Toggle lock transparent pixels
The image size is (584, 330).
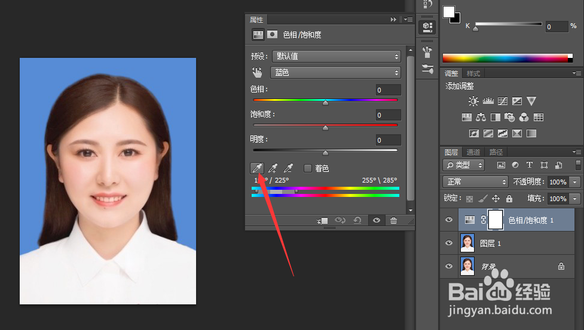(470, 199)
